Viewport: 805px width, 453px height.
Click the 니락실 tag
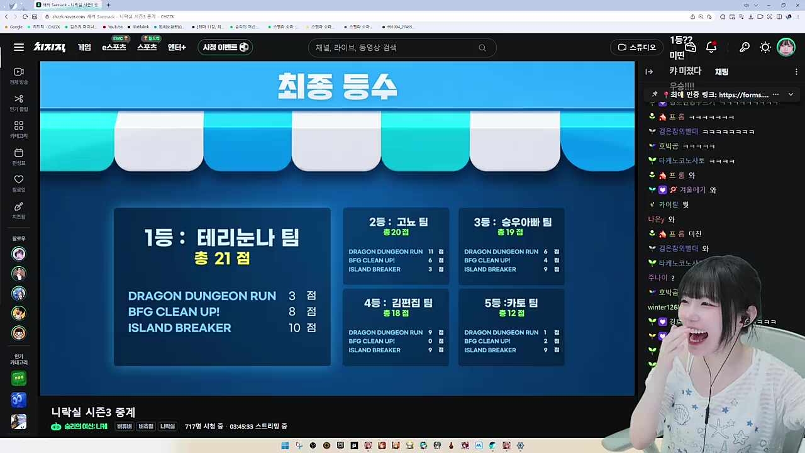(167, 427)
